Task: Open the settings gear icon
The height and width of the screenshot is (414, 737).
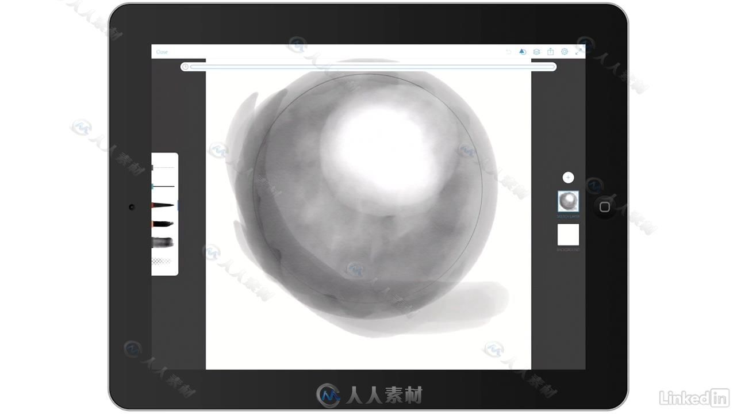Action: [x=565, y=52]
